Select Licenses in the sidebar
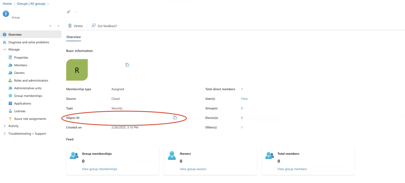The height and width of the screenshot is (183, 405). pyautogui.click(x=19, y=111)
